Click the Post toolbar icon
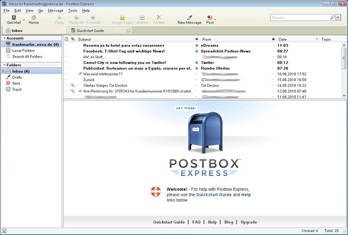 point(210,19)
